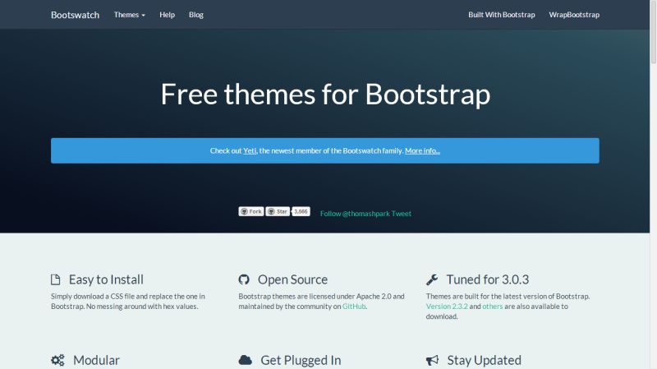
Task: Click the Free themes for Bootstrap headline
Action: tap(325, 94)
